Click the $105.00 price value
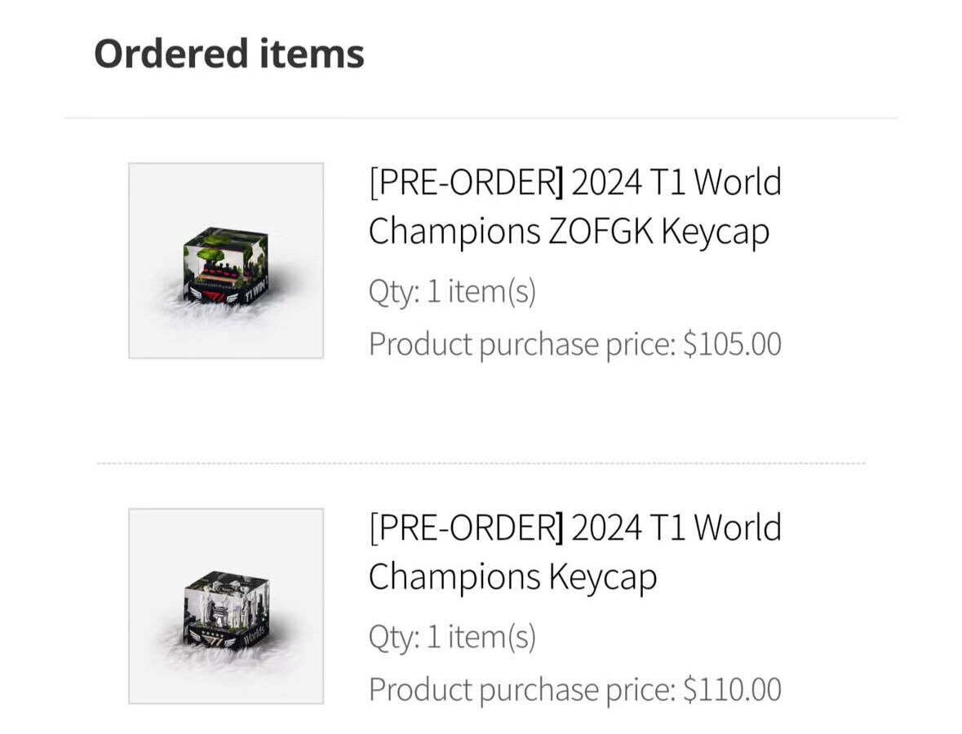The height and width of the screenshot is (734, 962). click(732, 344)
